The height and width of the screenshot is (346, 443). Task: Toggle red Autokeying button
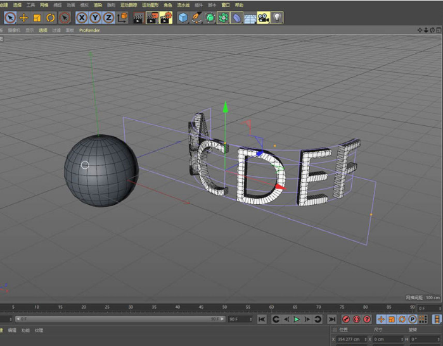tap(356, 319)
